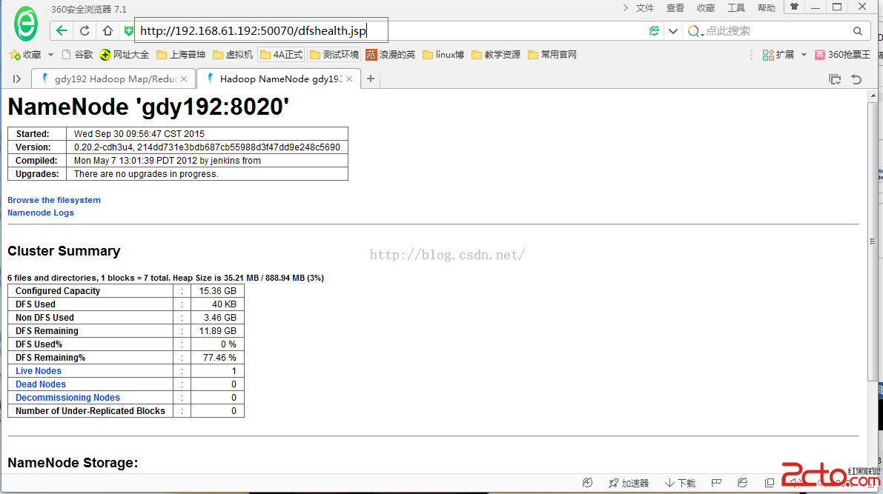Click the green compatibility mode icon in address bar
Screen dimensions: 883x494
654,31
